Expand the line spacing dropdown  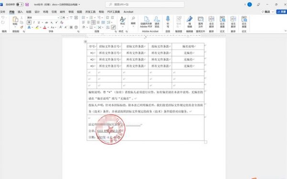pos(111,22)
